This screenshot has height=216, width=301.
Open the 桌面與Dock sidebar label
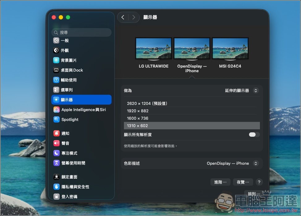coord(72,70)
